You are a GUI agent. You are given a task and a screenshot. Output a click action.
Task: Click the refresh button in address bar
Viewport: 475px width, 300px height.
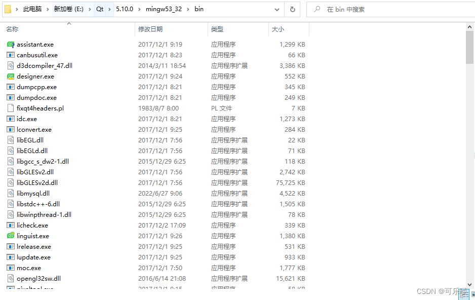pos(292,9)
